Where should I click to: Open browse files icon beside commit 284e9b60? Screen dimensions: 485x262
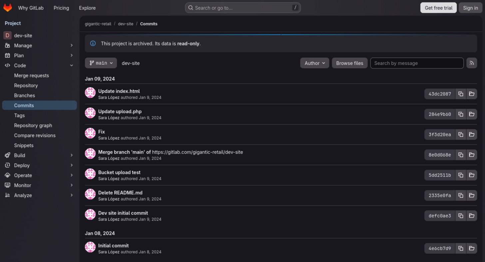[x=472, y=114]
